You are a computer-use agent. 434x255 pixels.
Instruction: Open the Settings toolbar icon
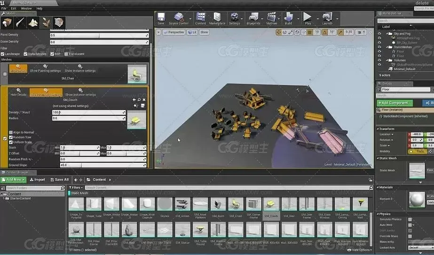pos(235,19)
